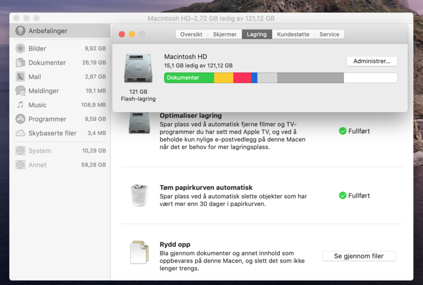Click the Music note icon in sidebar
Image resolution: width=423 pixels, height=285 pixels.
click(20, 105)
